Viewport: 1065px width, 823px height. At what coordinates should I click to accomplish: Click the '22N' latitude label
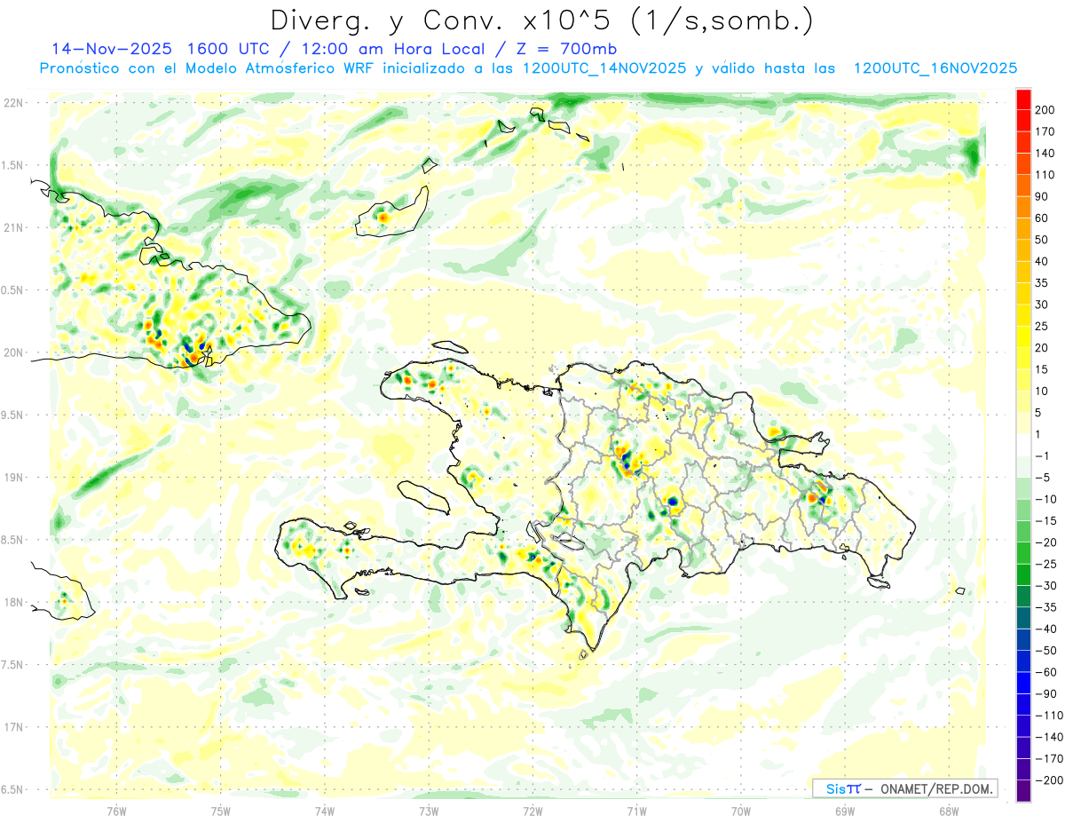coord(14,103)
